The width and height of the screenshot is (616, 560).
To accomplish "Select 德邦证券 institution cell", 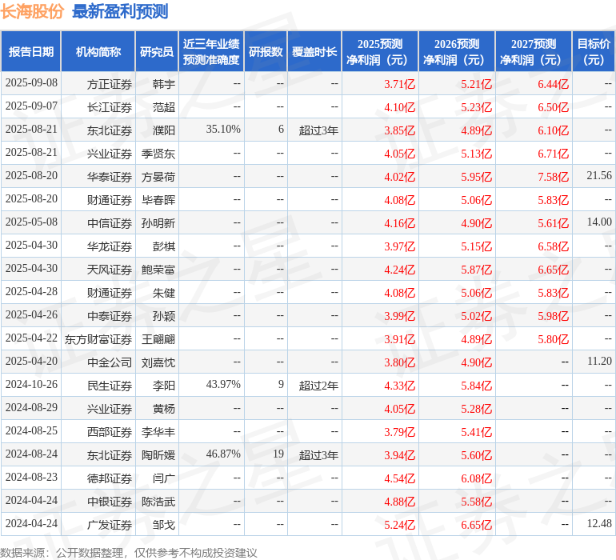I will click(110, 478).
